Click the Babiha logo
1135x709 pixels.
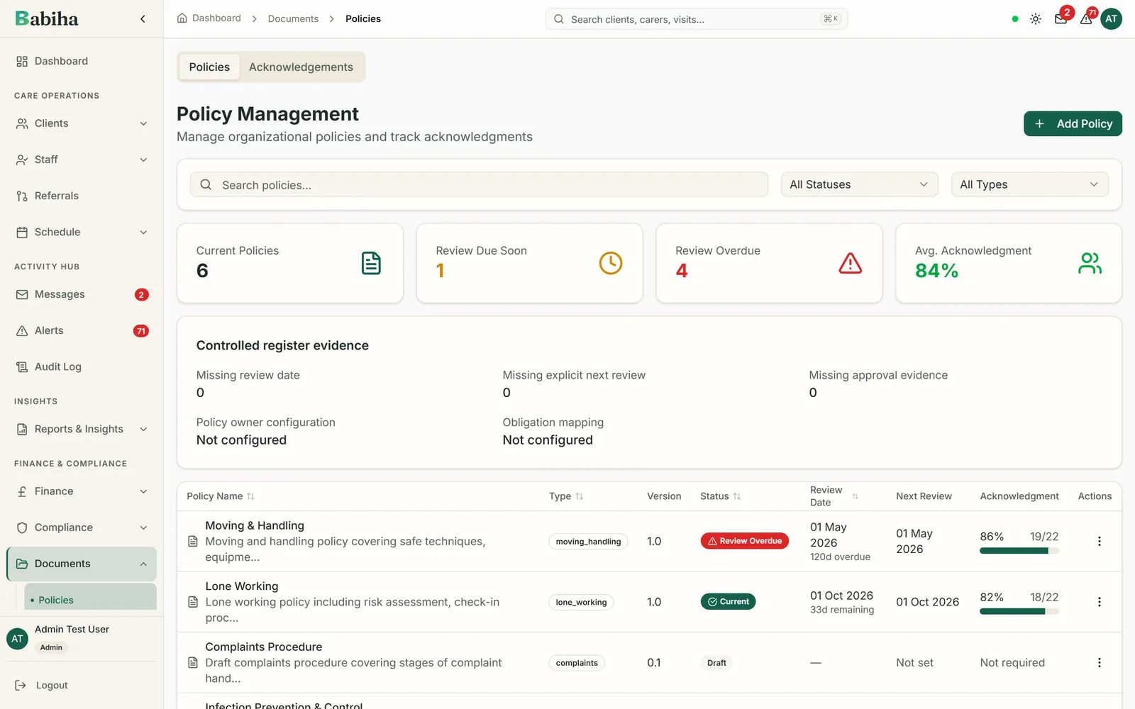point(47,19)
